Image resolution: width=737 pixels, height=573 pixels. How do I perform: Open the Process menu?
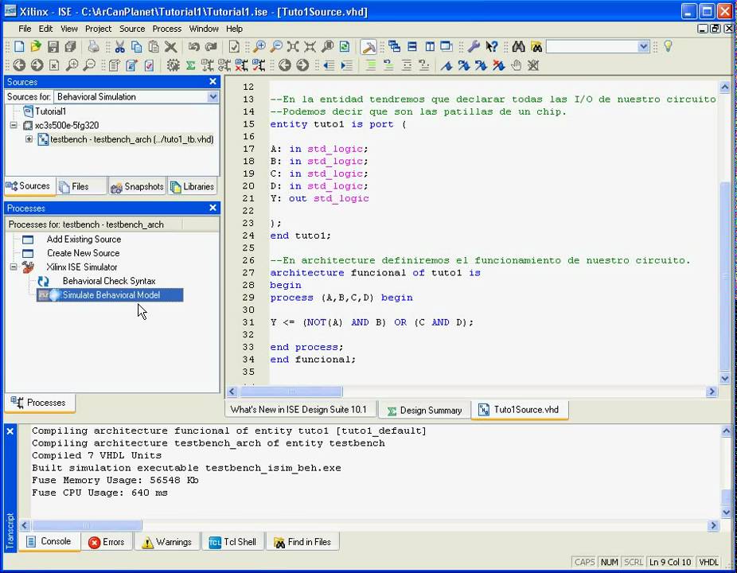tap(167, 29)
